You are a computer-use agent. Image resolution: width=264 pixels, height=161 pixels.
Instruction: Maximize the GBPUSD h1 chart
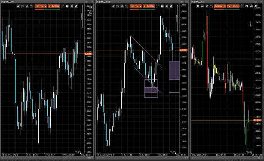259,2
